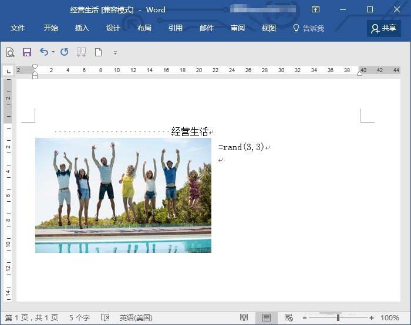
Task: Click the Redo arrow icon
Action: click(64, 52)
